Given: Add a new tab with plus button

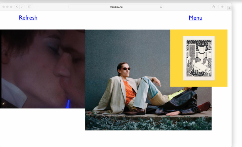Looking at the screenshot, I should (x=229, y=8).
